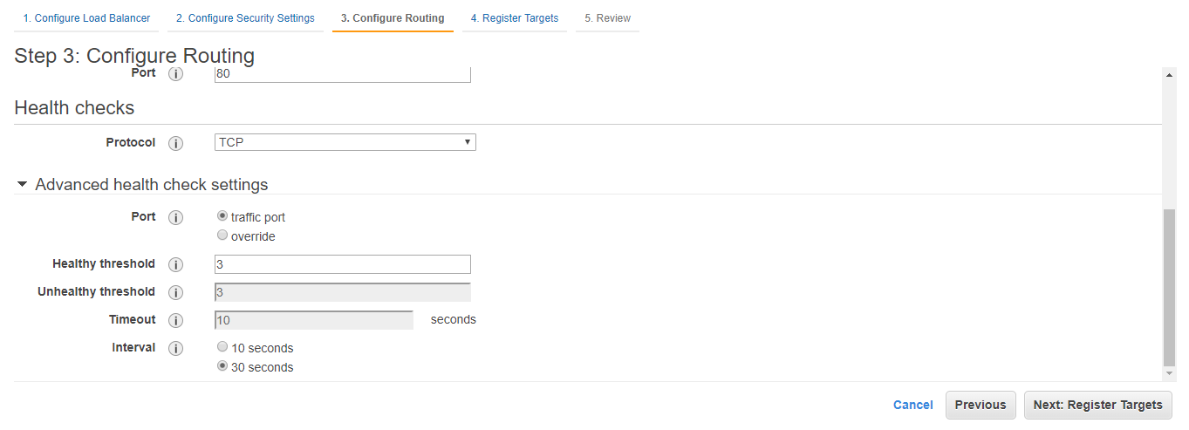This screenshot has width=1189, height=430.
Task: Click info icon for Healthy threshold
Action: click(x=175, y=264)
